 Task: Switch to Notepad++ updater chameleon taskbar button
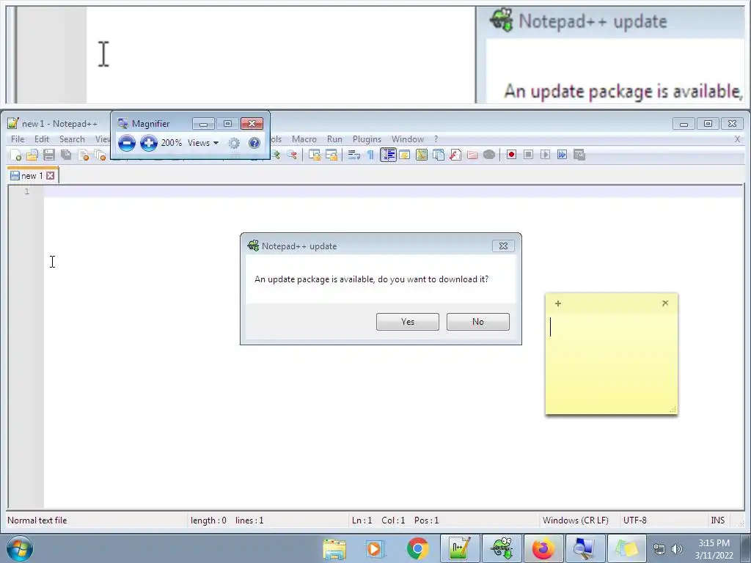coord(502,548)
